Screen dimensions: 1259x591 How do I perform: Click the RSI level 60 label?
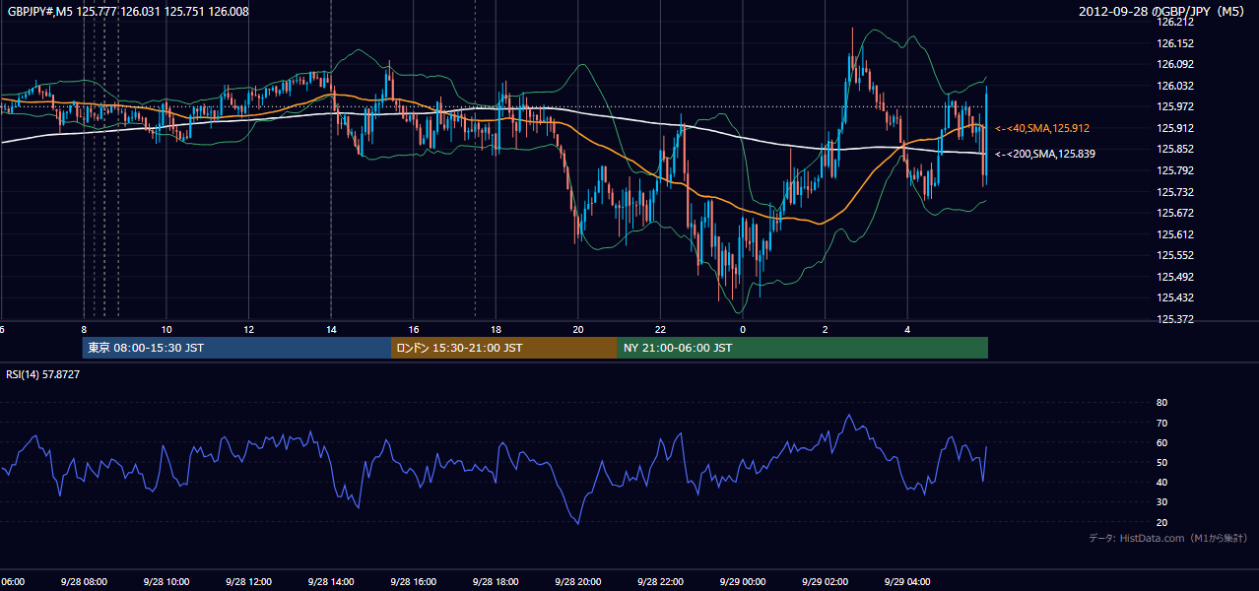tap(1161, 442)
